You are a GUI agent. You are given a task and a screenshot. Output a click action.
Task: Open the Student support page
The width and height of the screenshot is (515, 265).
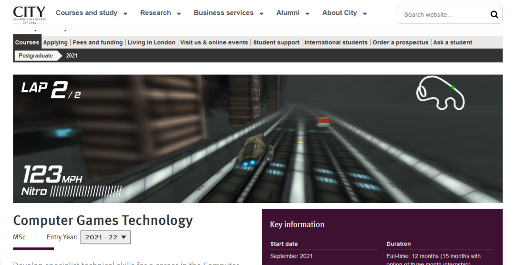pos(276,42)
